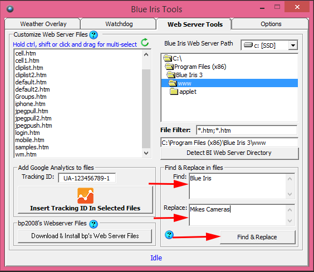Click the help icon next to Find & Replace
Image resolution: width=314 pixels, height=272 pixels.
coord(169,235)
